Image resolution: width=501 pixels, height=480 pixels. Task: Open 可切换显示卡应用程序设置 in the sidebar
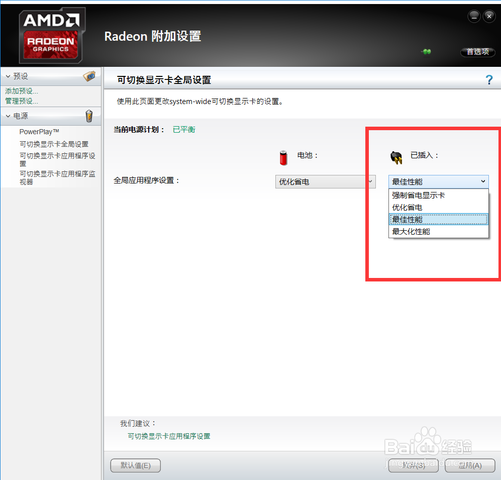(57, 159)
